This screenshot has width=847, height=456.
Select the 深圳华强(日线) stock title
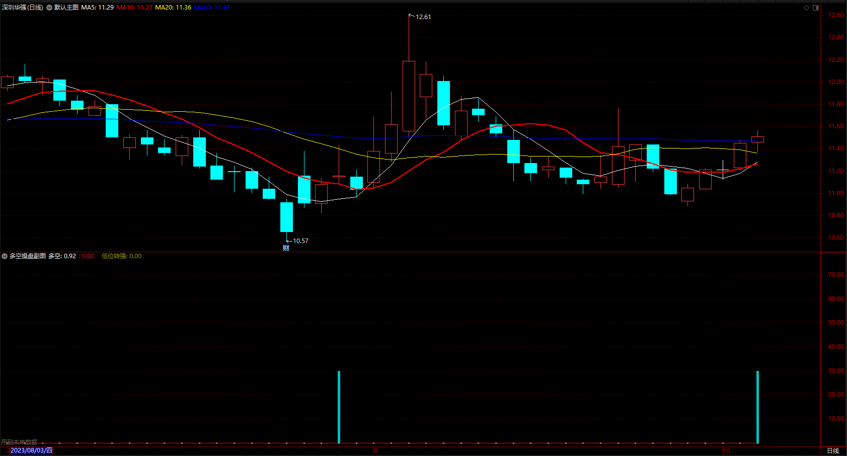pyautogui.click(x=23, y=8)
